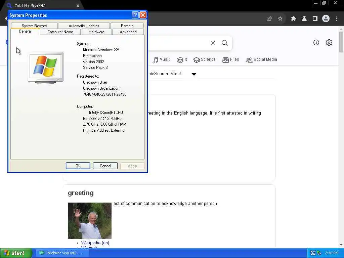The width and height of the screenshot is (344, 258).
Task: Switch to the Automatic Updates tab
Action: coord(84,26)
